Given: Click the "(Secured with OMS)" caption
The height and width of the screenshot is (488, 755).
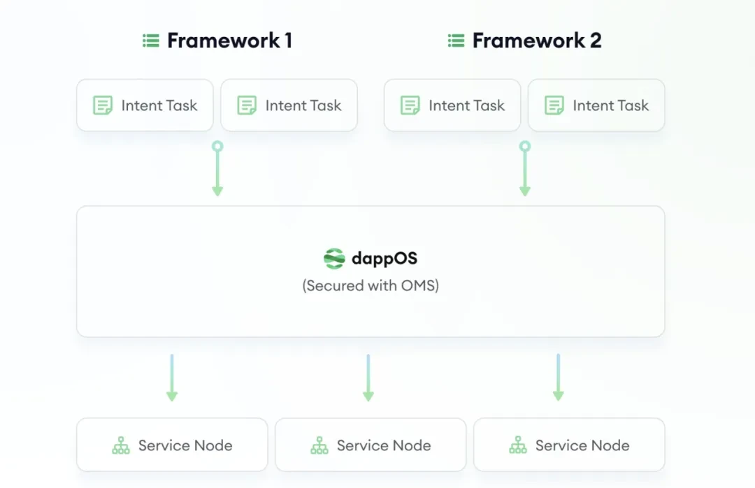Looking at the screenshot, I should click(371, 286).
